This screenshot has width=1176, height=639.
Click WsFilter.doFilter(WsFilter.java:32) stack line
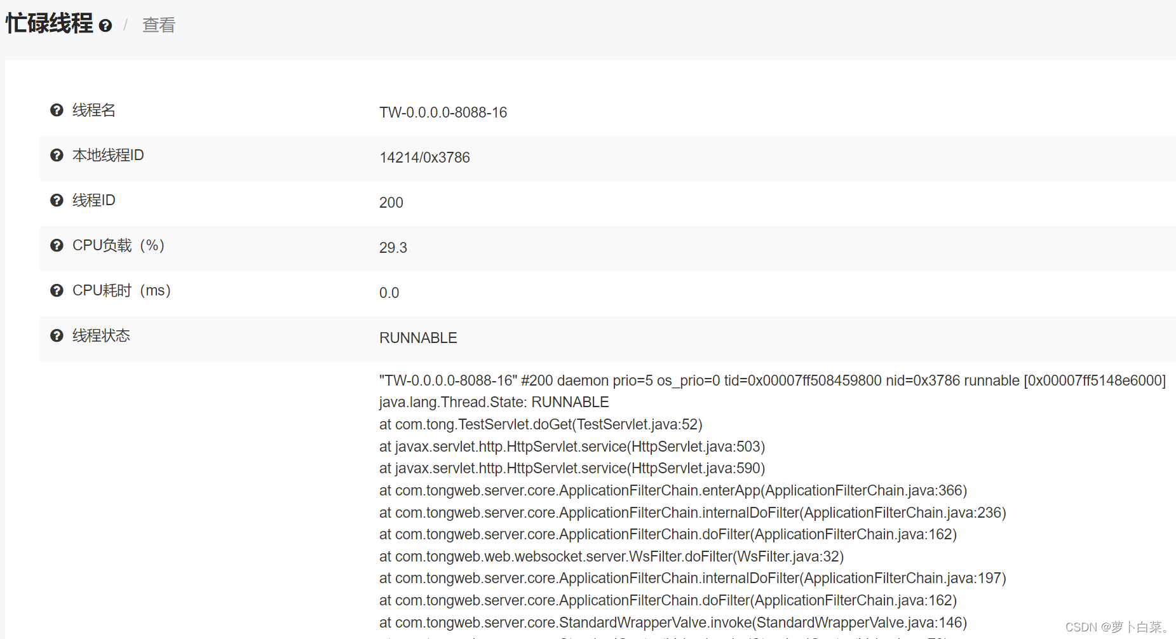[611, 556]
